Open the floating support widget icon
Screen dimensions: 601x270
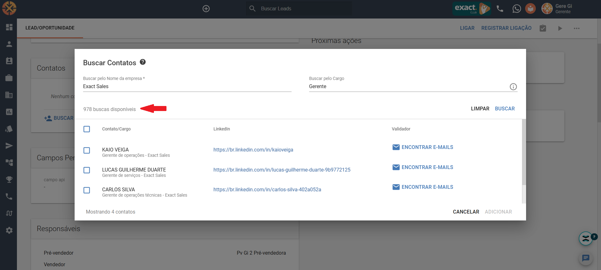pyautogui.click(x=586, y=239)
